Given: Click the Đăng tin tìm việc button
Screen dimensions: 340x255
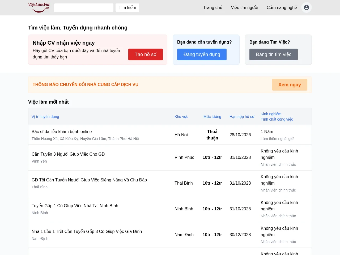Looking at the screenshot, I should tap(274, 54).
